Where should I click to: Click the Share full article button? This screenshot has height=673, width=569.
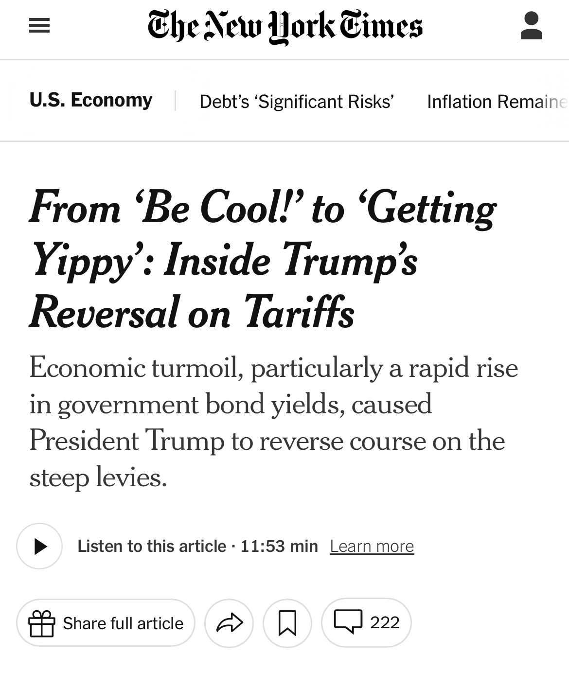(106, 623)
